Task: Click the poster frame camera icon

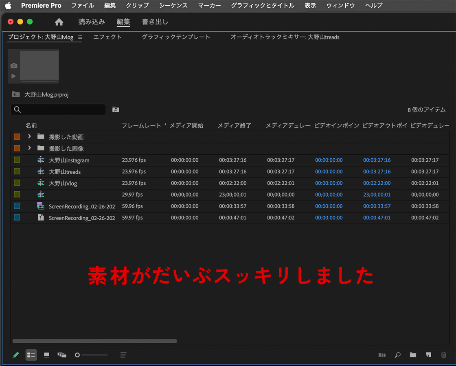Action: pyautogui.click(x=14, y=66)
